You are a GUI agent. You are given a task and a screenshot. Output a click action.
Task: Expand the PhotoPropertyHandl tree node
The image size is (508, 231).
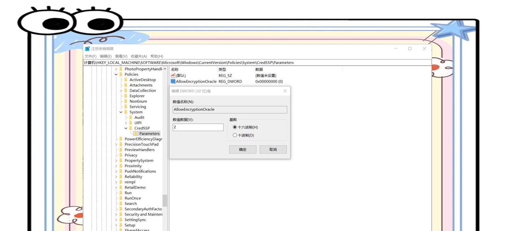[x=116, y=69]
